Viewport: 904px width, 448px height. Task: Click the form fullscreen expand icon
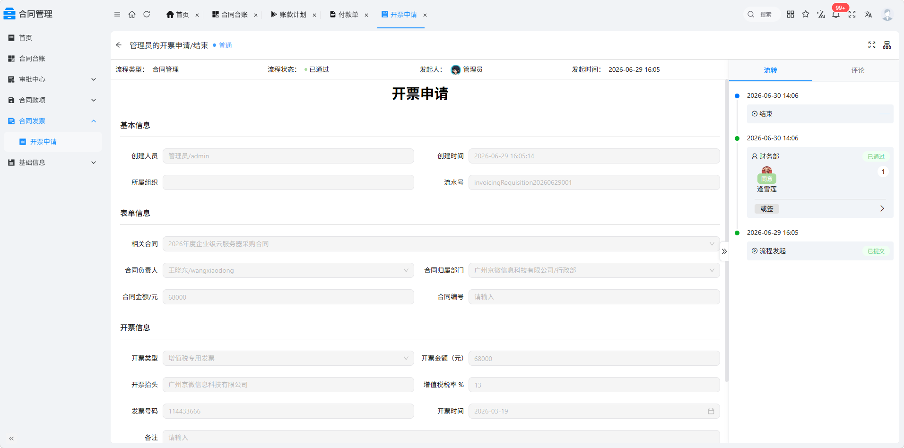click(x=872, y=45)
